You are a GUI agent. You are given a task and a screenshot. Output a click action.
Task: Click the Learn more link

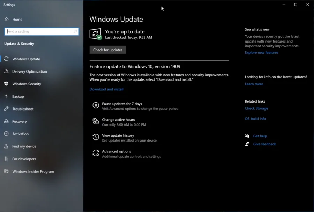coord(254,84)
